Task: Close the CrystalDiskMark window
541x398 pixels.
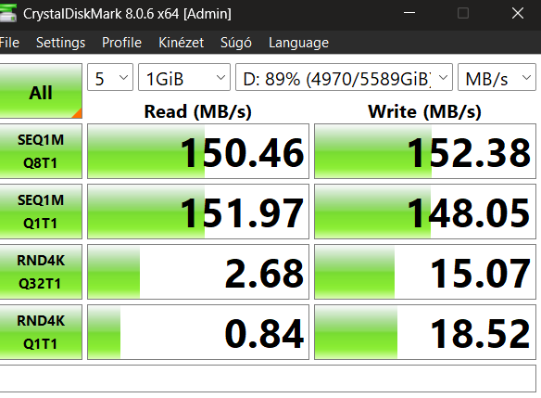Action: (x=518, y=14)
